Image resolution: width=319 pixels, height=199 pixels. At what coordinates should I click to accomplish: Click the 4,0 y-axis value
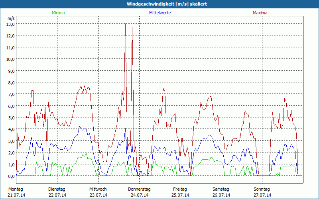tap(12, 130)
